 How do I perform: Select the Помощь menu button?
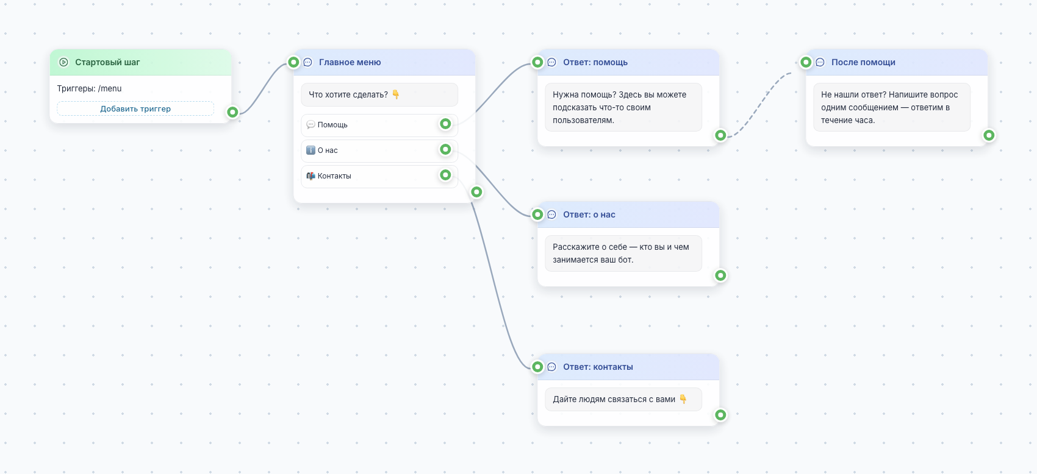click(379, 125)
